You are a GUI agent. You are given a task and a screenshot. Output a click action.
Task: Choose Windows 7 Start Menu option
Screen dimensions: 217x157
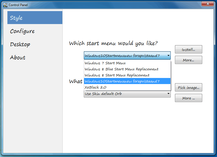(127, 63)
